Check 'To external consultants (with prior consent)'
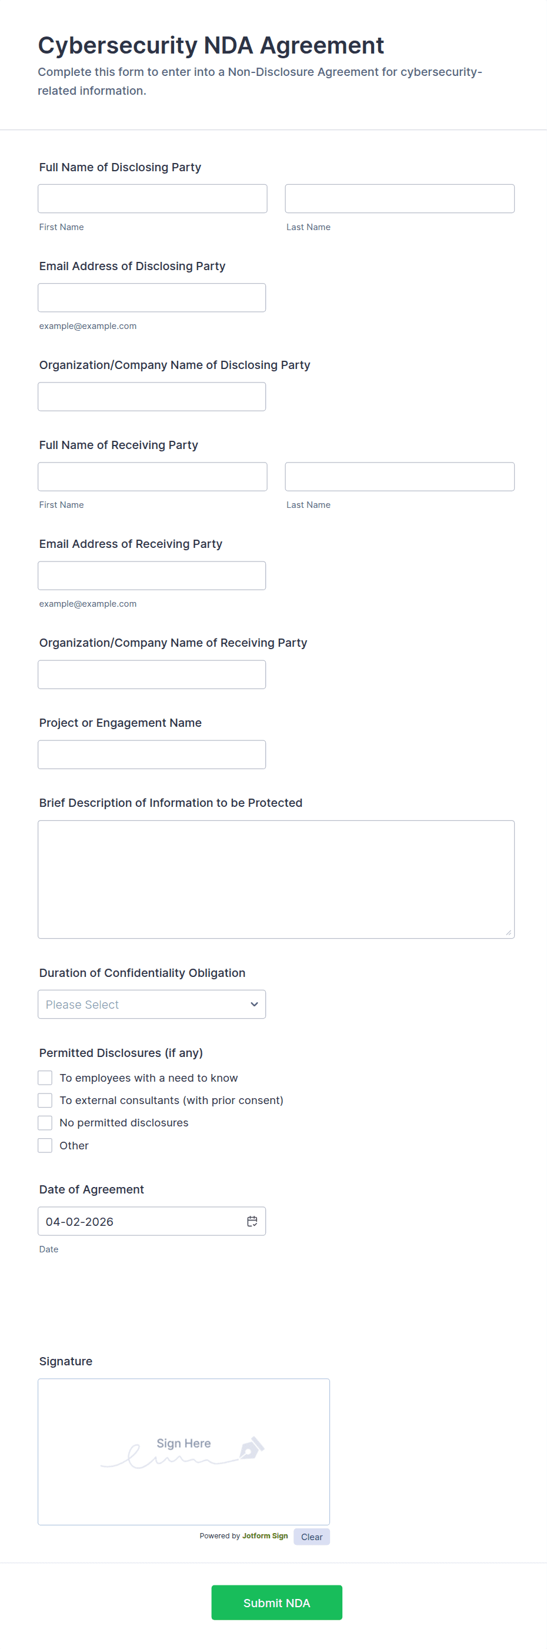This screenshot has height=1649, width=547. coord(45,1100)
